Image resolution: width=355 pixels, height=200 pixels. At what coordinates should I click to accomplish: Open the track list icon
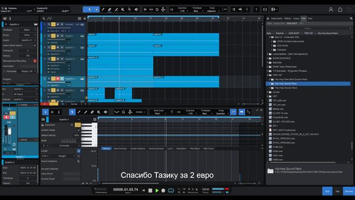(79, 18)
